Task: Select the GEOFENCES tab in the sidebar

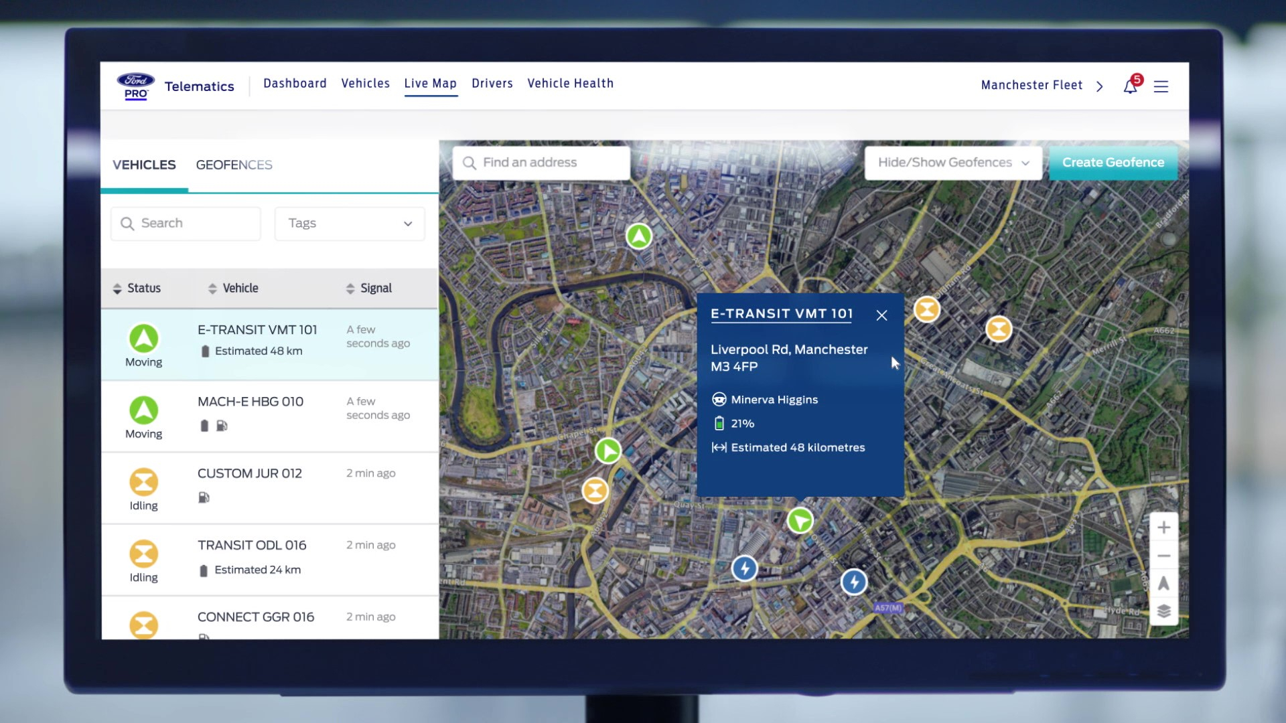Action: pyautogui.click(x=234, y=164)
